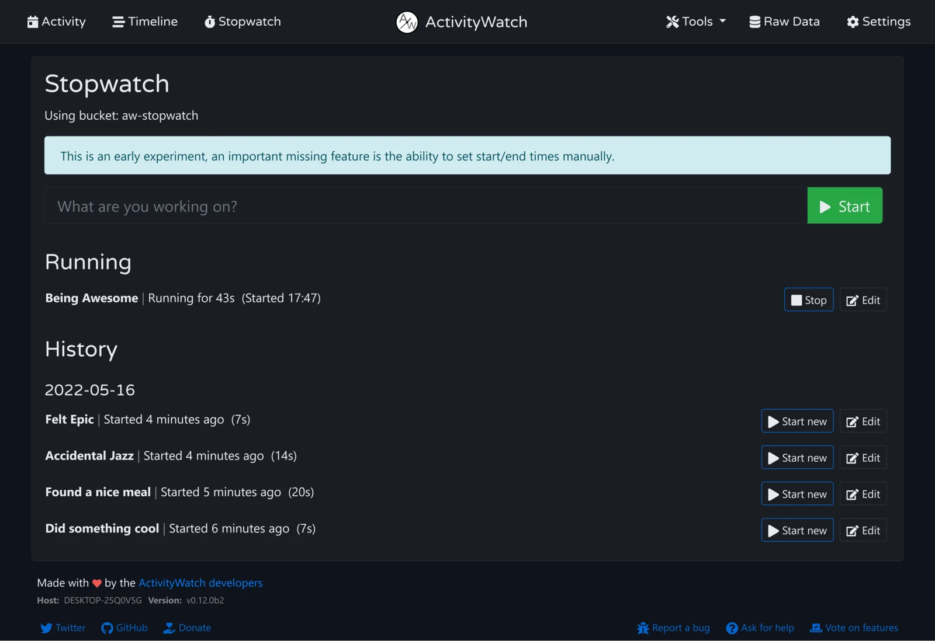
Task: Edit the Found a nice meal entry
Action: point(863,494)
